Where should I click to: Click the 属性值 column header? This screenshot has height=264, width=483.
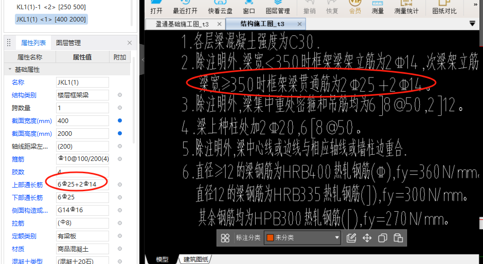point(82,57)
